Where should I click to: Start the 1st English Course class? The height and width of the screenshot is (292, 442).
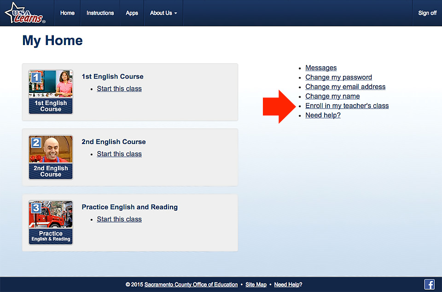[x=119, y=88]
